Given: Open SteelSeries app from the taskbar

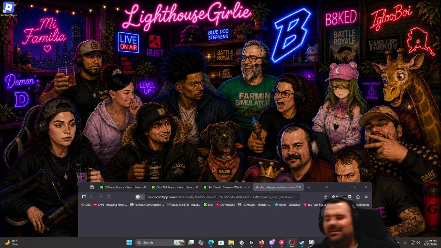Looking at the screenshot, I should (x=242, y=242).
